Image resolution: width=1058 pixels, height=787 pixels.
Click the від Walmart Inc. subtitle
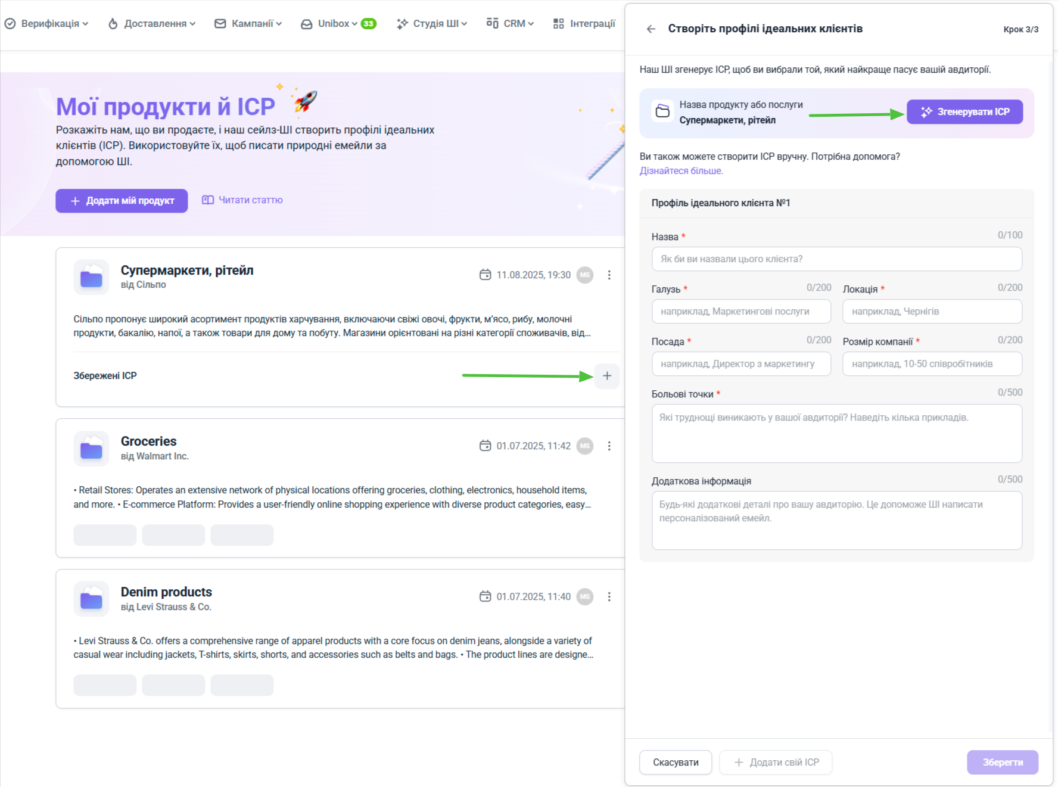(x=155, y=456)
